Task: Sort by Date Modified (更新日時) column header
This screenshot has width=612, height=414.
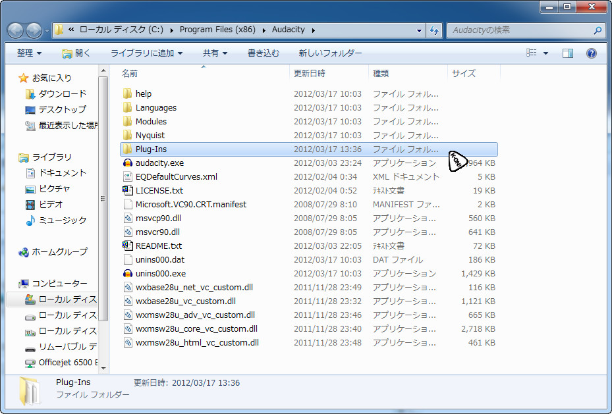Action: coord(329,73)
